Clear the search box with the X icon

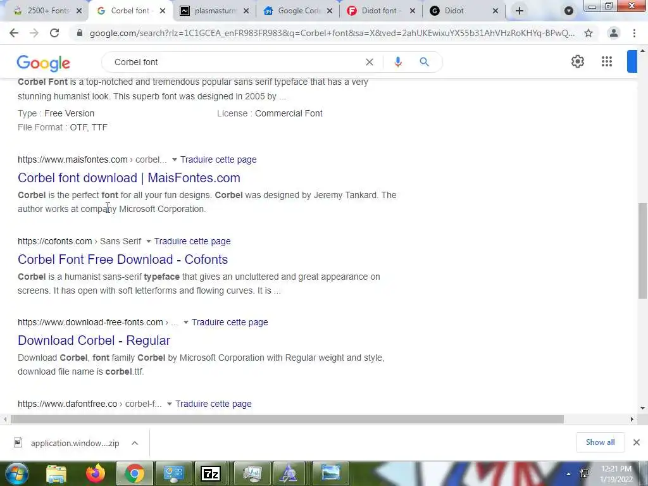(370, 62)
